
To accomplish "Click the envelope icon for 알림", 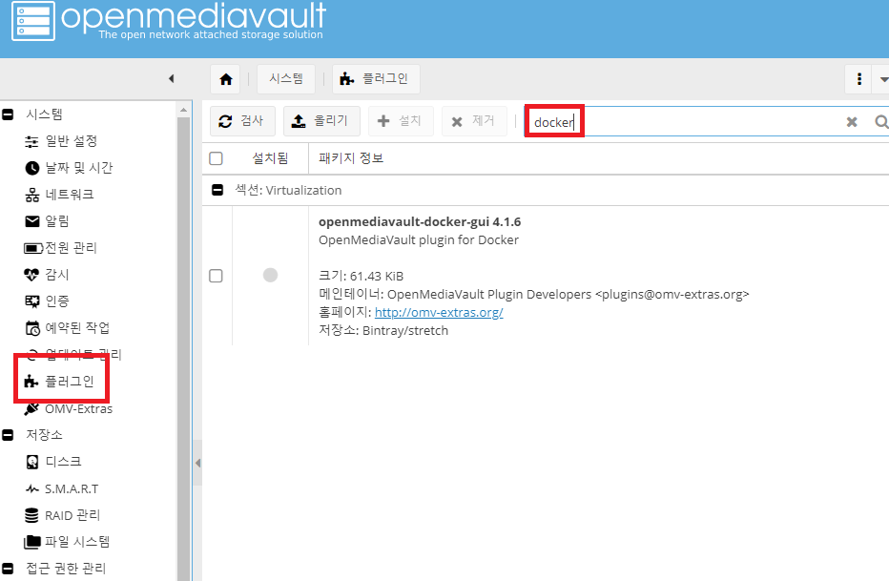I will click(x=32, y=221).
